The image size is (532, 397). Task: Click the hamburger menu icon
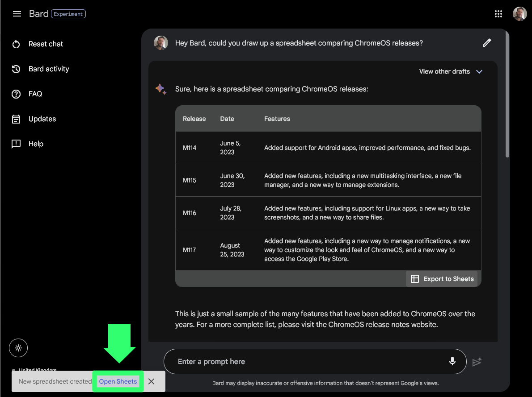tap(17, 13)
